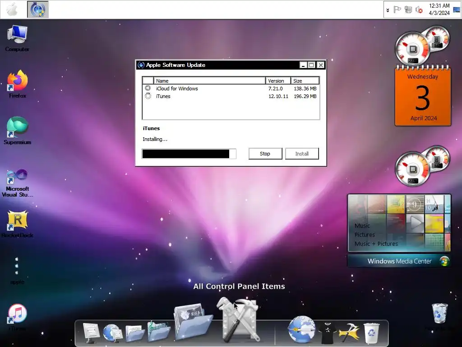Sort updates by Size column header
The height and width of the screenshot is (347, 462).
(305, 80)
